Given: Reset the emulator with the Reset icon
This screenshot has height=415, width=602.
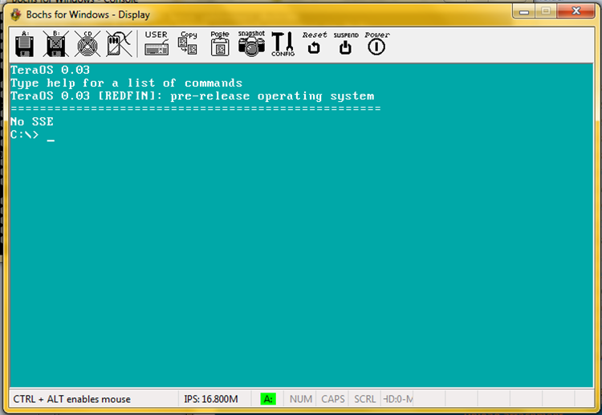Looking at the screenshot, I should pyautogui.click(x=315, y=43).
